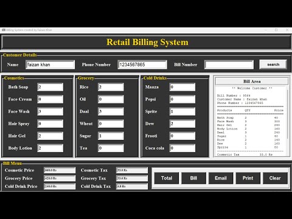
Task: Click the Cosmetic Tax line in bill
Action: (245, 155)
